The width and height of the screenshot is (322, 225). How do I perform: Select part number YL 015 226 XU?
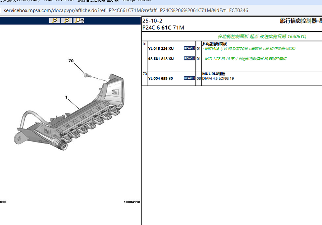(161, 49)
